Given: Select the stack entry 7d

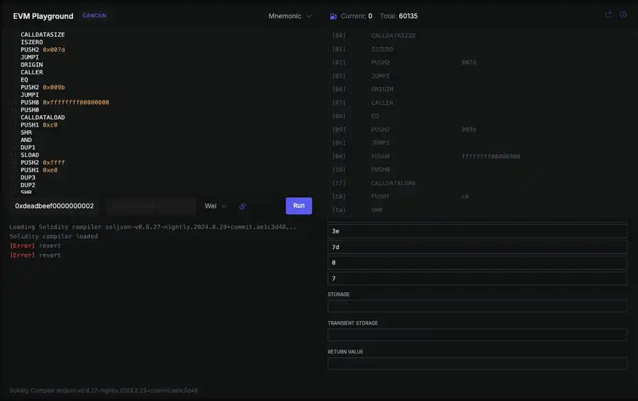Looking at the screenshot, I should click(x=477, y=247).
